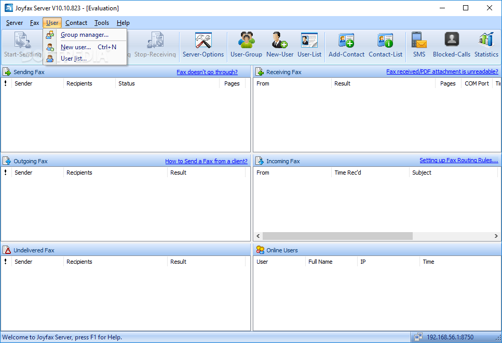The image size is (502, 343).
Task: Open 'How to Send a Fax from a client?' link
Action: pyautogui.click(x=206, y=161)
